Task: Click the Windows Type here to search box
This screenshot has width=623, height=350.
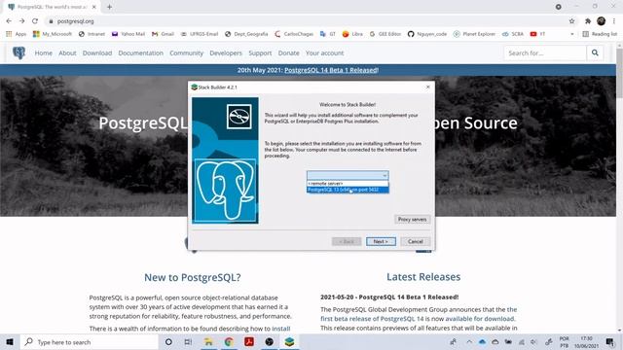Action: (x=89, y=342)
